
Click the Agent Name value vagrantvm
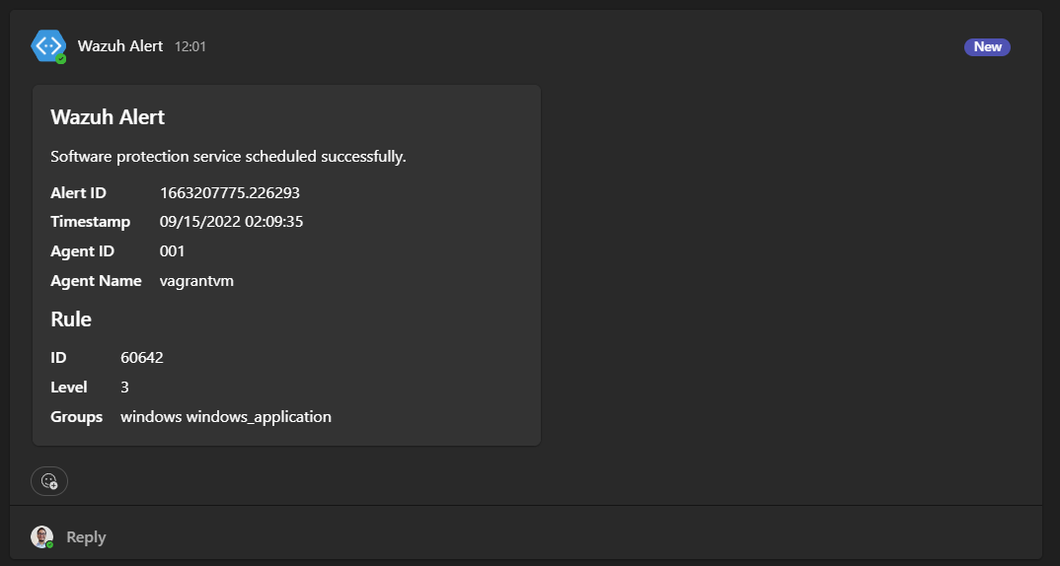click(196, 281)
